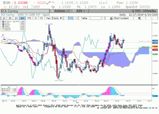Select the Max range tab
159x114 pixels.
(x=48, y=18)
